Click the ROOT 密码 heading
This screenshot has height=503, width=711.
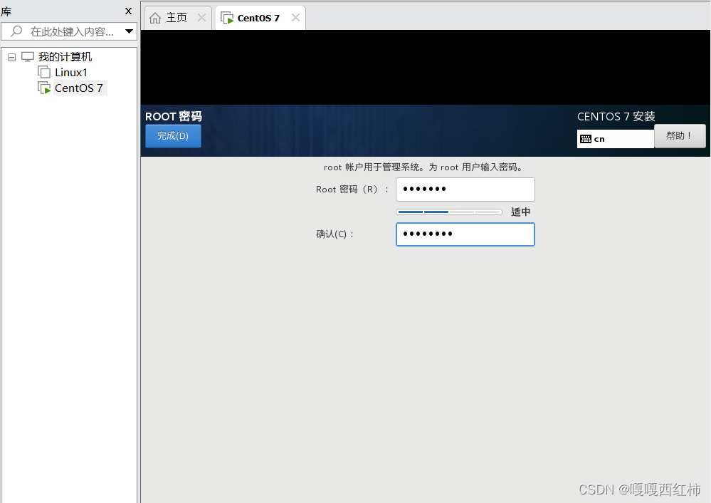174,117
